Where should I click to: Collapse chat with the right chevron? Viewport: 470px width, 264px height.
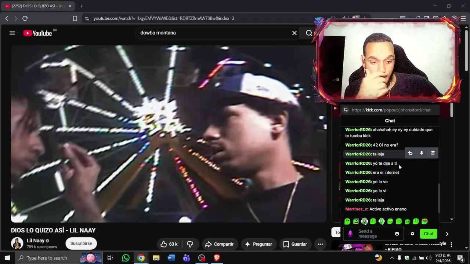447,234
